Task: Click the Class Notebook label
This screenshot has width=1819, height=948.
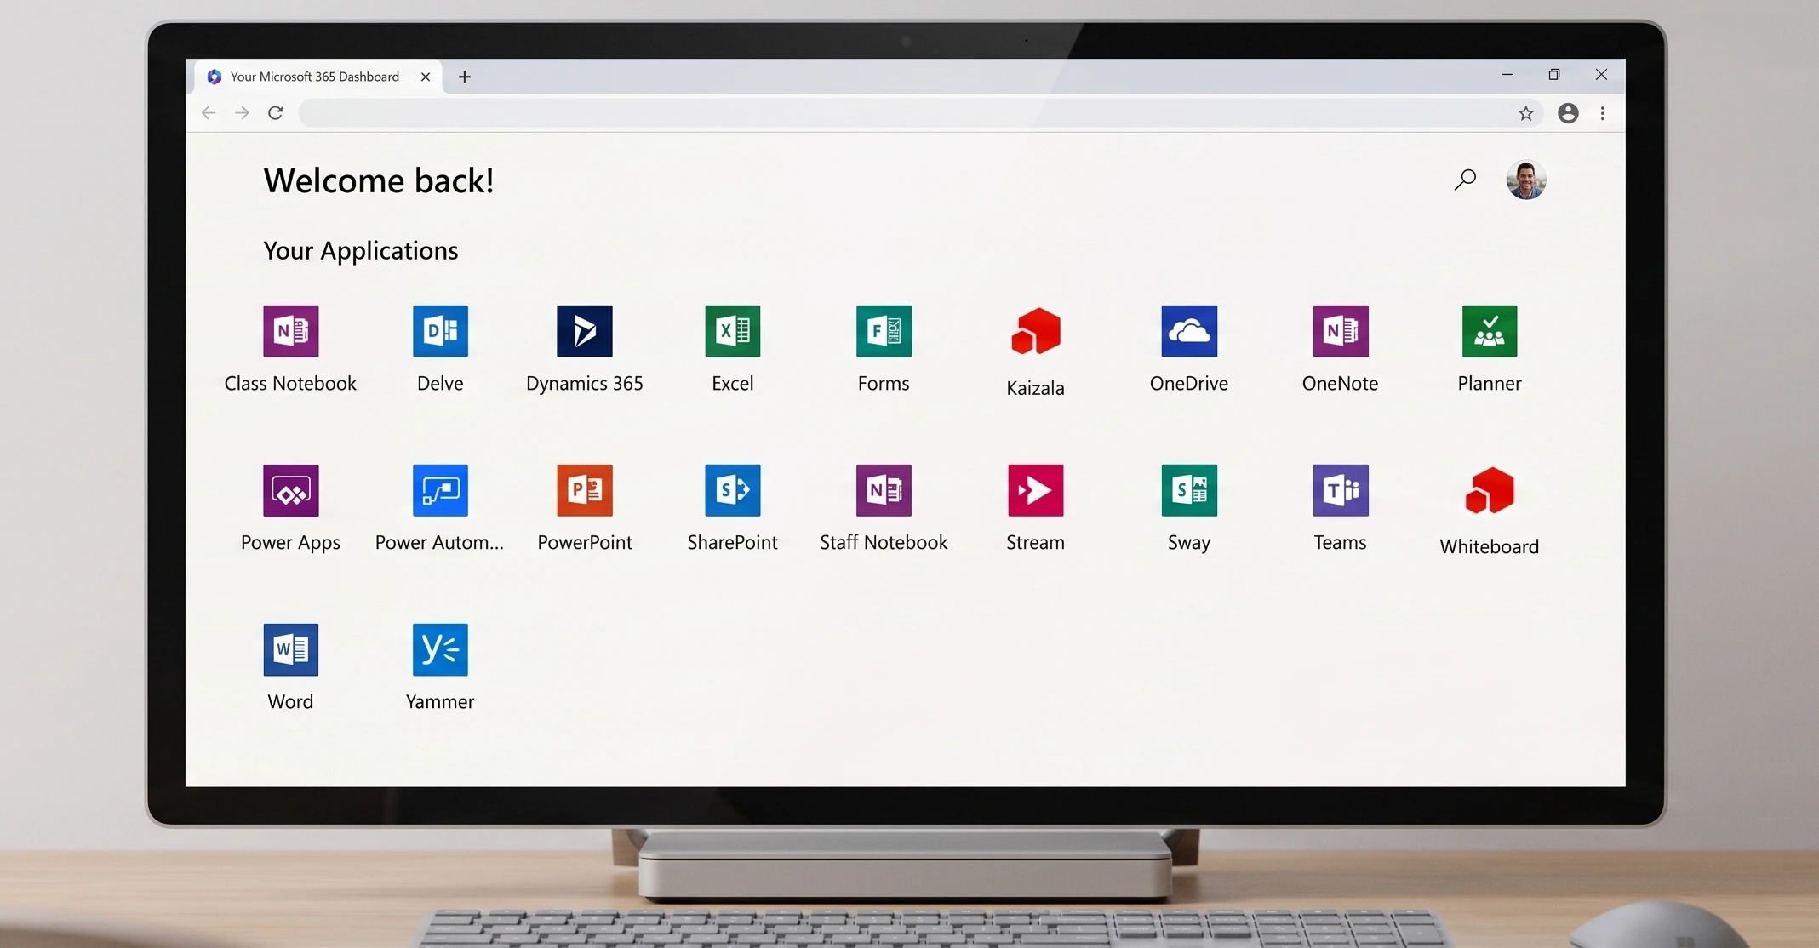Action: point(290,383)
